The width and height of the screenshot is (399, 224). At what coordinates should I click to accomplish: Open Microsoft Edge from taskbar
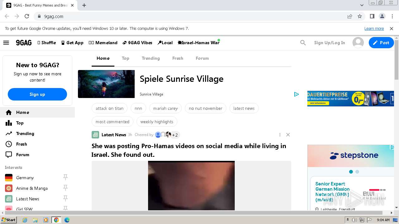67,220
